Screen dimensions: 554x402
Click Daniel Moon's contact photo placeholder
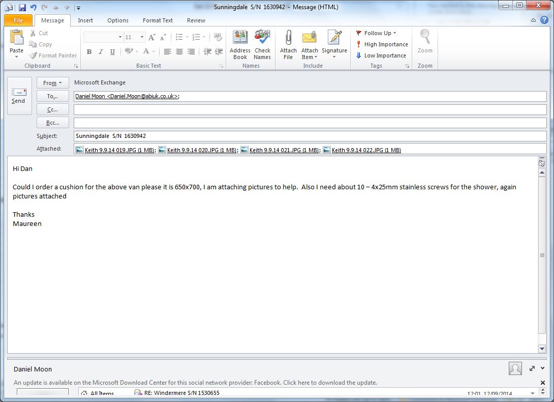[x=515, y=368]
